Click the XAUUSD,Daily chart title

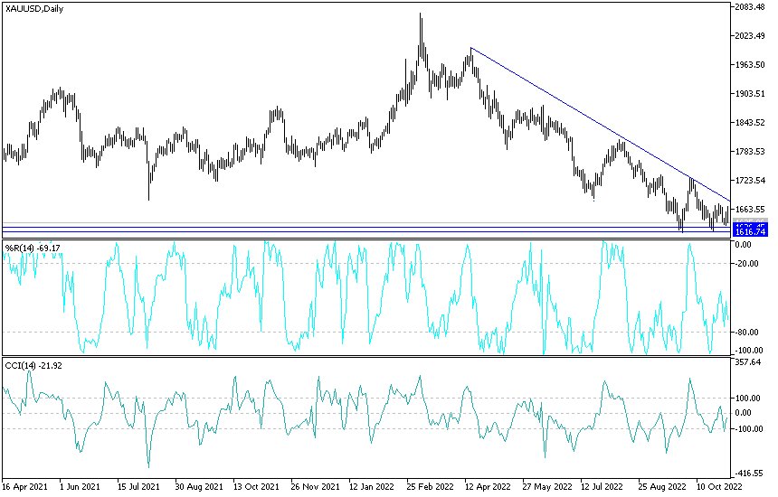click(x=34, y=8)
